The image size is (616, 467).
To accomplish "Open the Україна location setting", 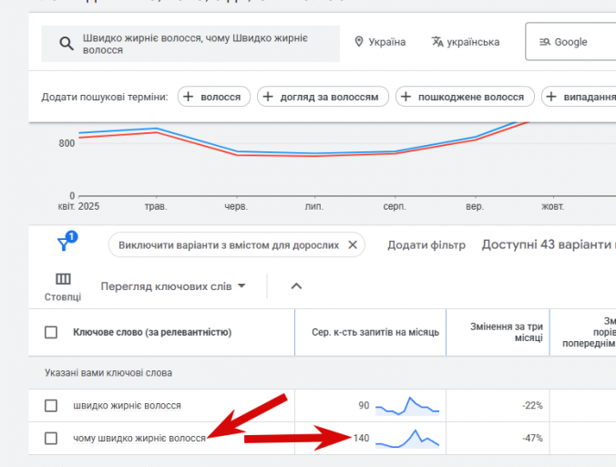I will 380,42.
